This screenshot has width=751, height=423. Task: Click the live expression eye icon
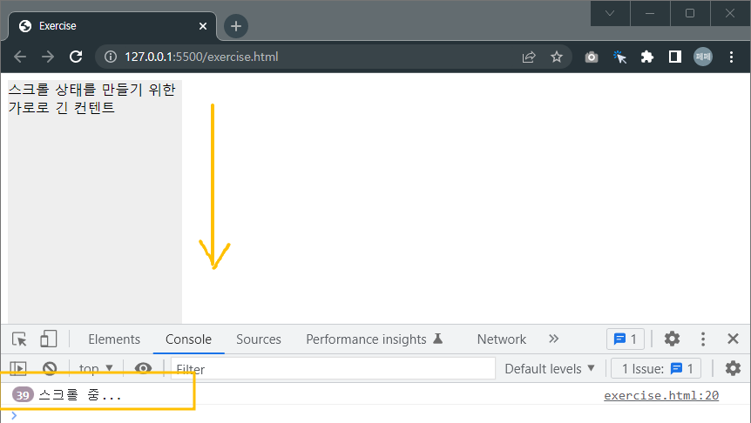(x=143, y=368)
